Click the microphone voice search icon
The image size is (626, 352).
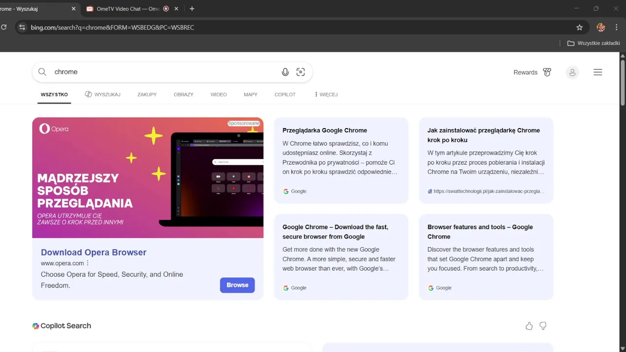pos(285,72)
